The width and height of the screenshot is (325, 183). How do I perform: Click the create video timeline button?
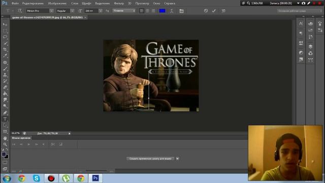pyautogui.click(x=150, y=159)
